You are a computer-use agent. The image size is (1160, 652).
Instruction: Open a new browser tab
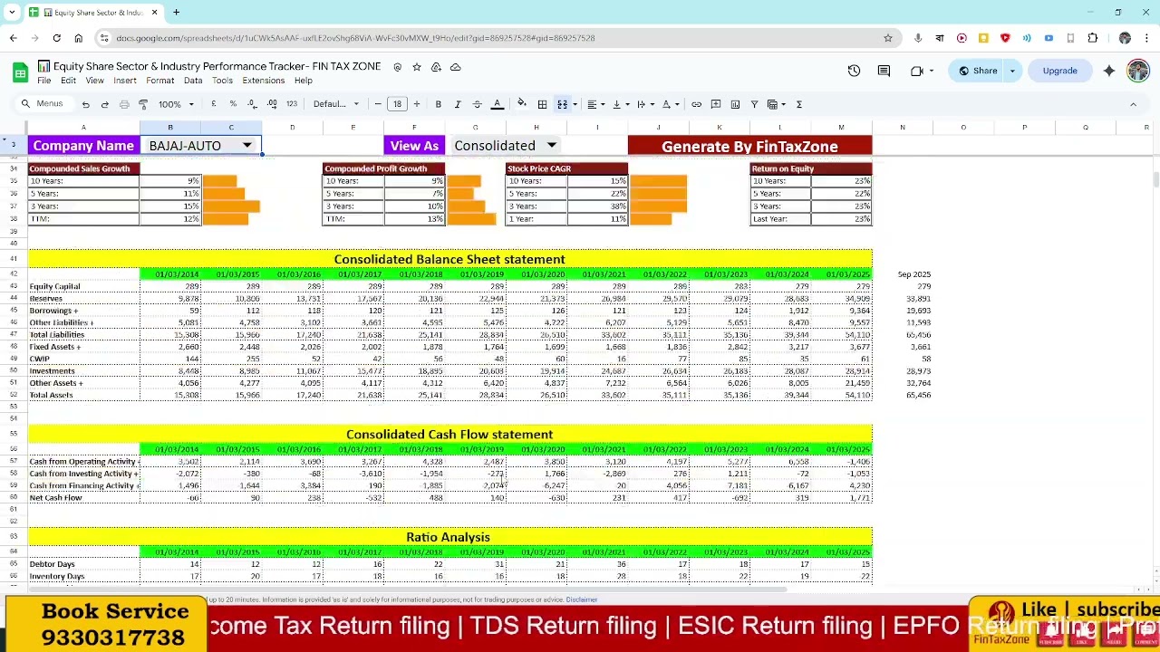coord(176,13)
